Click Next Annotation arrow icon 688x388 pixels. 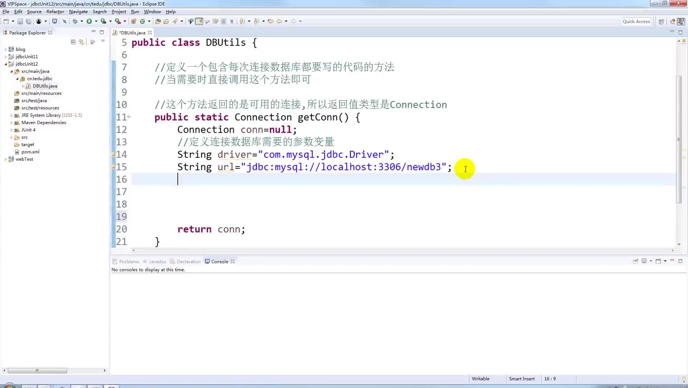[242, 21]
